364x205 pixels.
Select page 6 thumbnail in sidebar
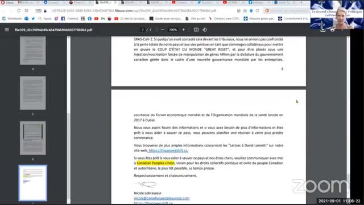(33, 138)
